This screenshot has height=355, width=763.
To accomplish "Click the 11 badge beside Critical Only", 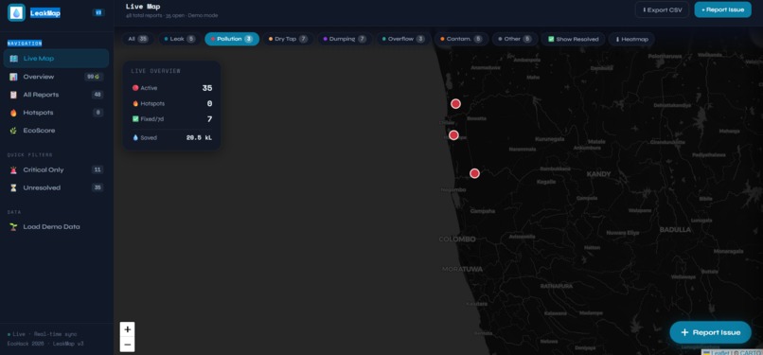I will click(98, 170).
